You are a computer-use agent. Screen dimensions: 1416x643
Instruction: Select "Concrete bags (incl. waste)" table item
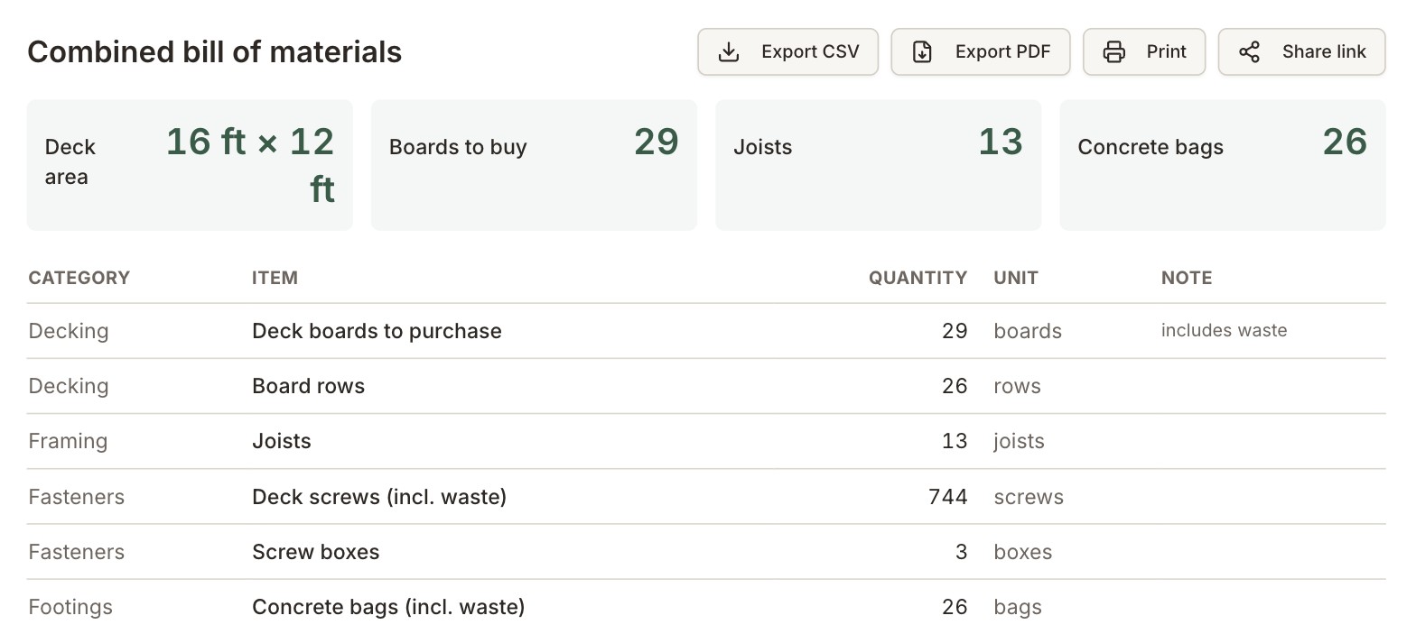click(x=388, y=607)
